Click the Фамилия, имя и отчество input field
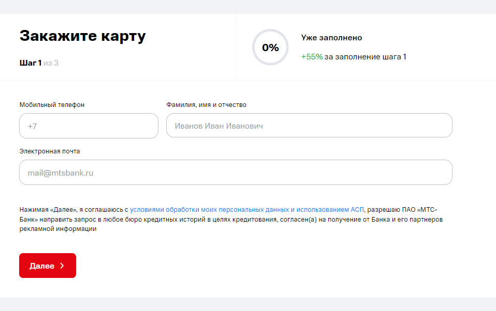Viewport: 496px width, 311px height. point(309,126)
